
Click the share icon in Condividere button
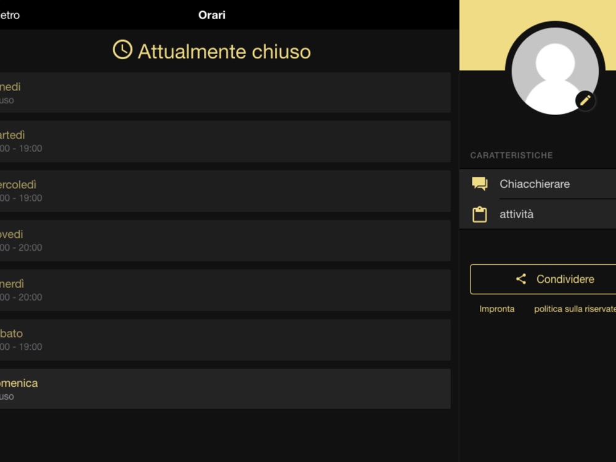click(521, 279)
